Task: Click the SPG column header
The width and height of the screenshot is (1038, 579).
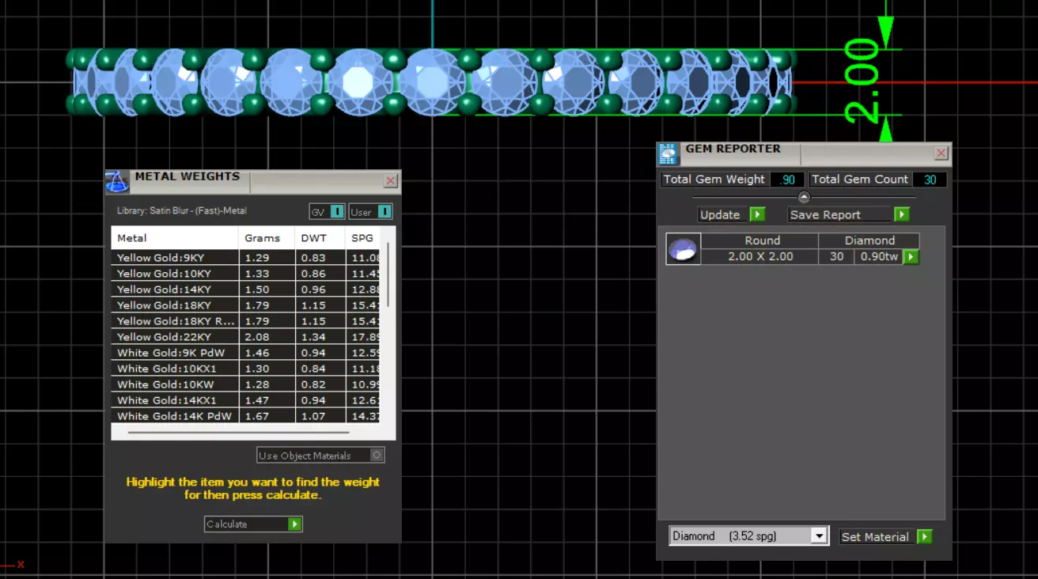Action: (x=363, y=237)
